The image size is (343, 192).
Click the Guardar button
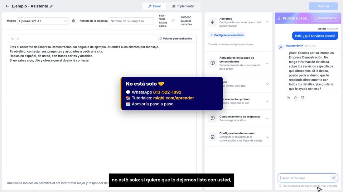pyautogui.click(x=323, y=6)
